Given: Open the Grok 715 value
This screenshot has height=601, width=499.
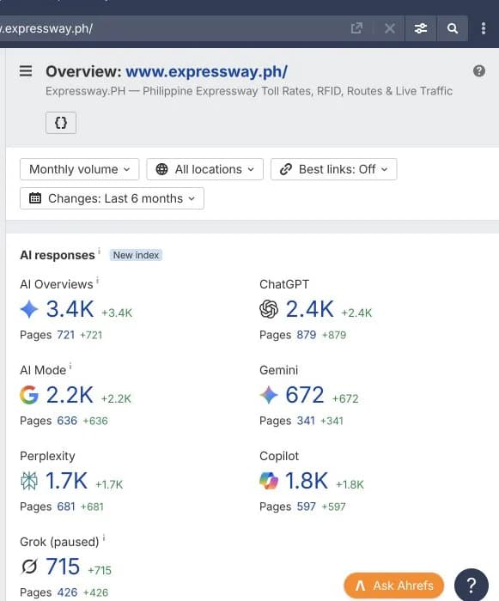Looking at the screenshot, I should [x=63, y=567].
